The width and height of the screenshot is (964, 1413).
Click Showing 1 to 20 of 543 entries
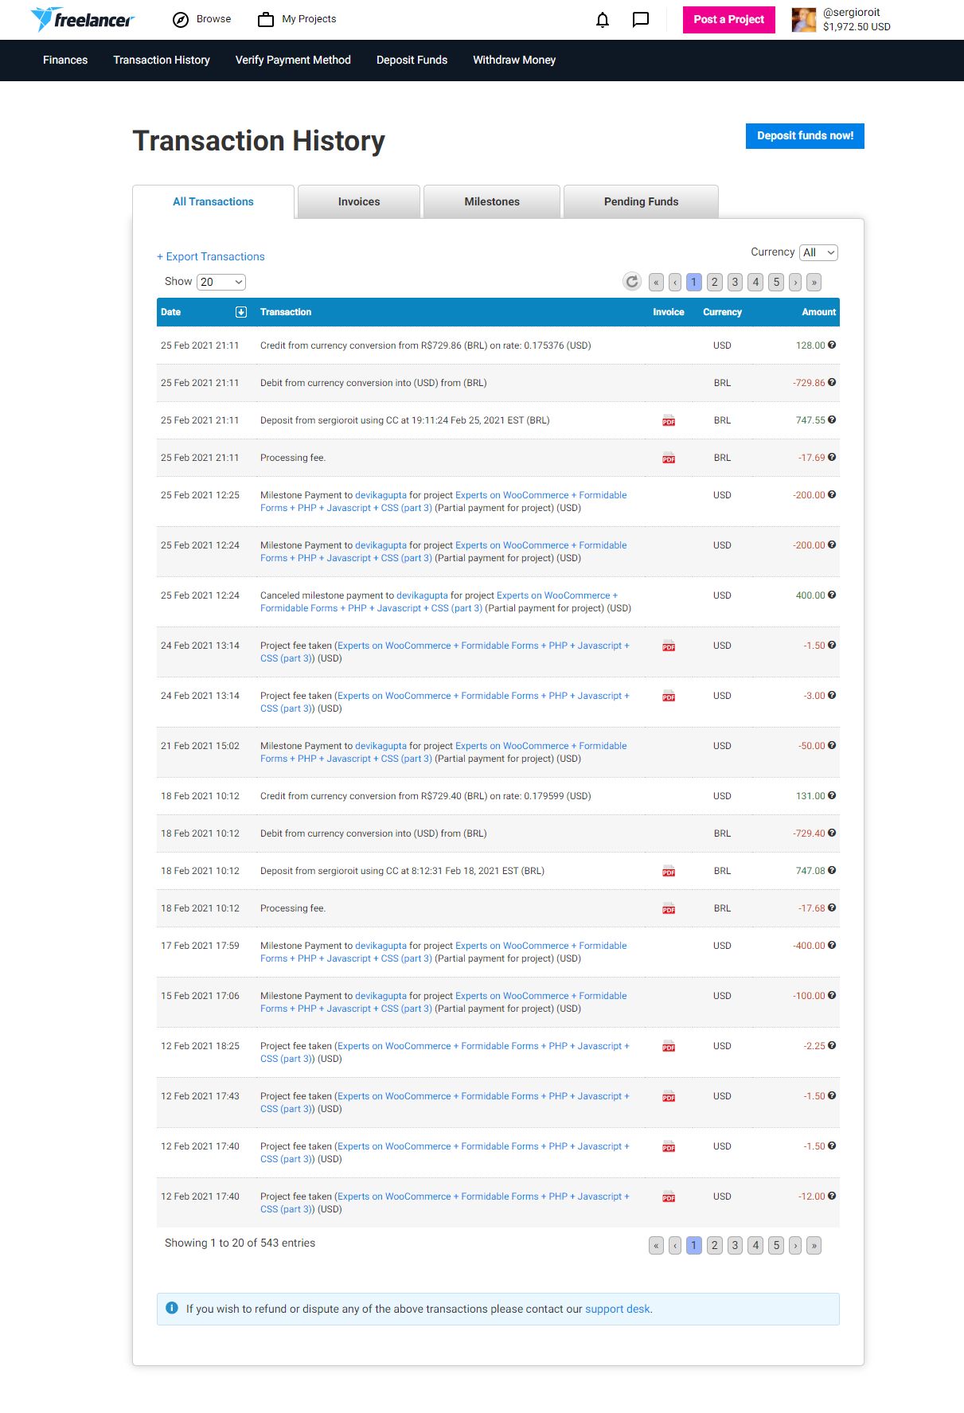pyautogui.click(x=240, y=1243)
